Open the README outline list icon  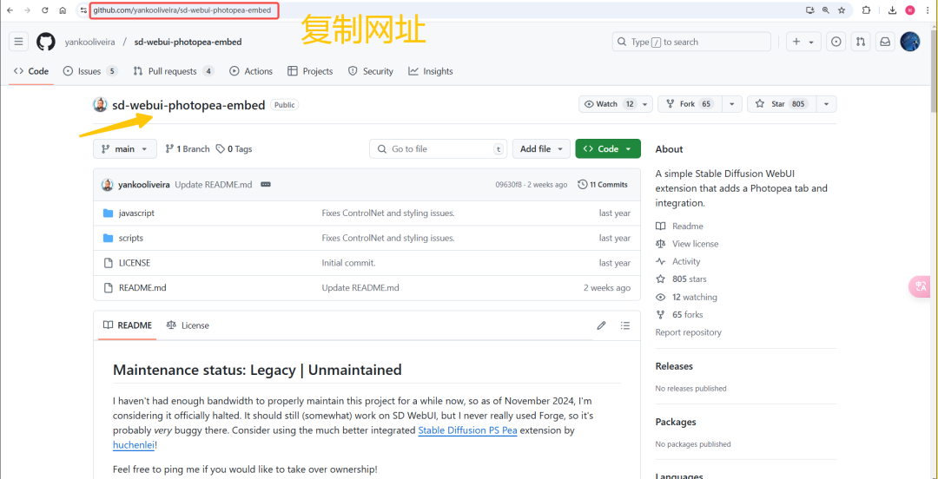click(x=625, y=325)
